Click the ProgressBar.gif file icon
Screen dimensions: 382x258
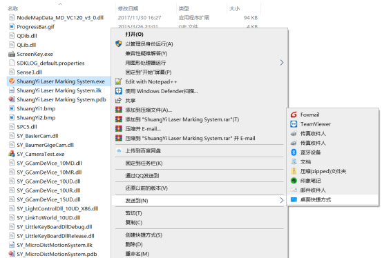pos(12,26)
